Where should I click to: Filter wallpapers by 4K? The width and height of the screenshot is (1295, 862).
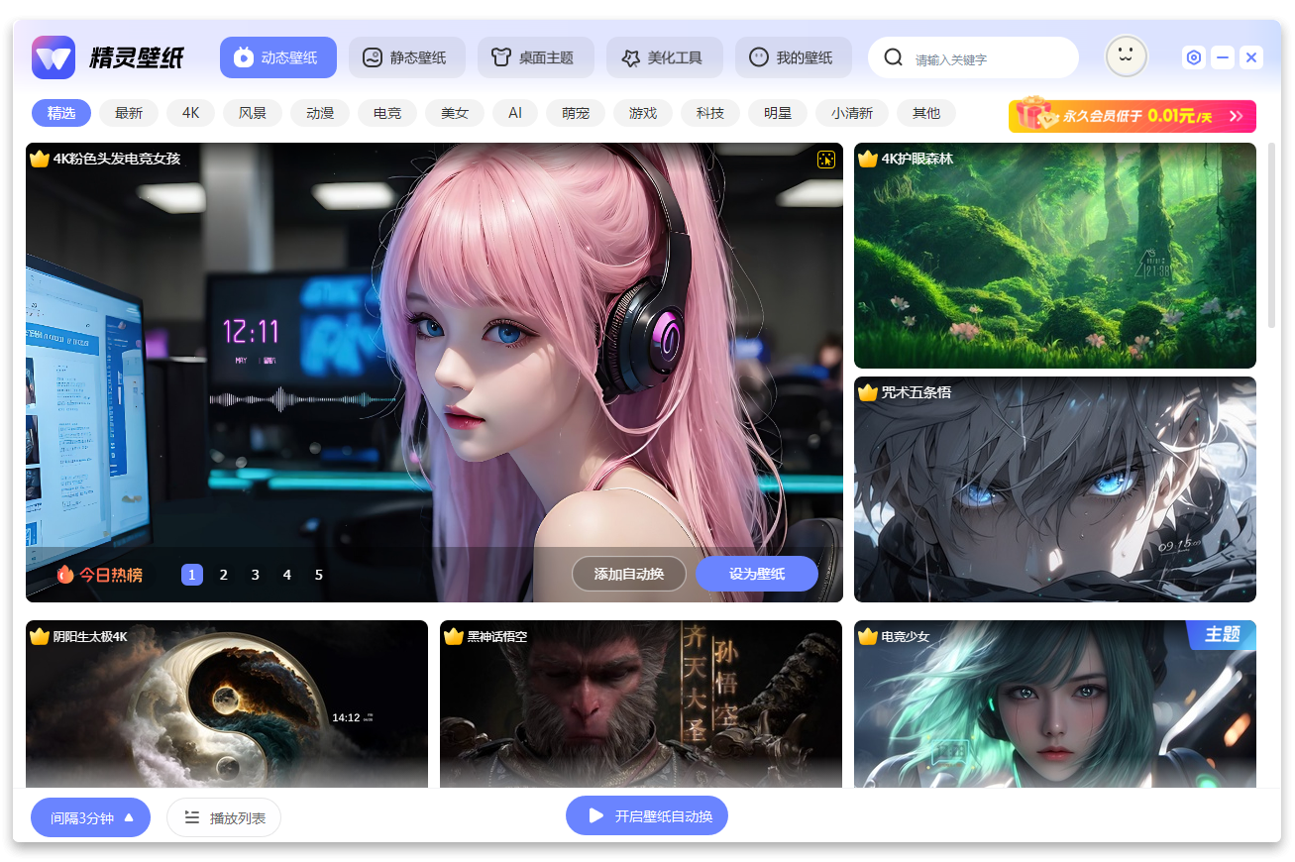(191, 113)
